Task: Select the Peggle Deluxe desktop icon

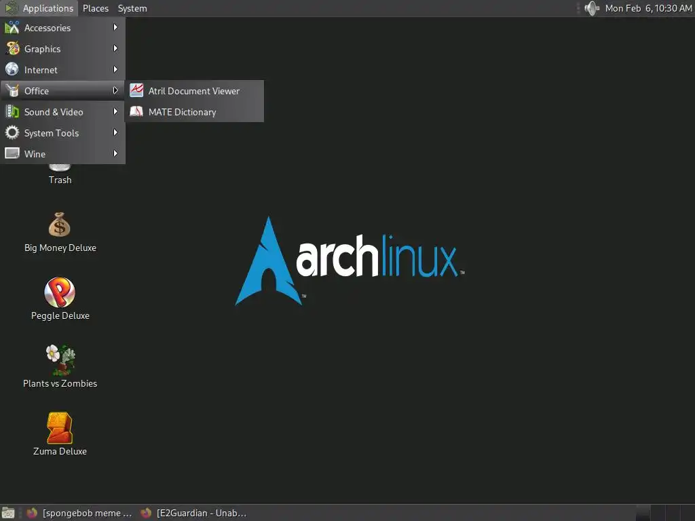Action: (x=60, y=292)
